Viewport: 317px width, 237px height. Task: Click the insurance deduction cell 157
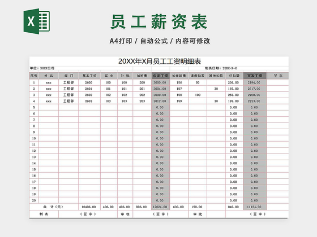[x=179, y=89]
